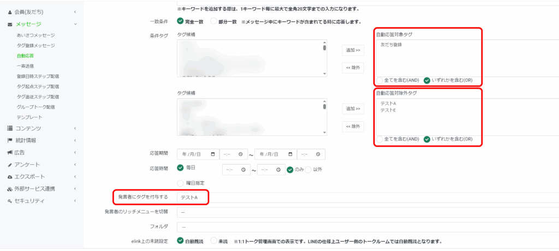The height and width of the screenshot is (251, 559).
Task: Select the 部分一致 match condition
Action: coord(214,21)
